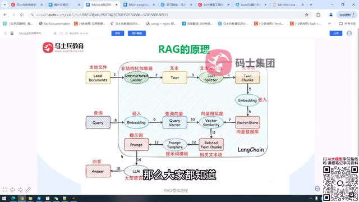The height and width of the screenshot is (202, 359).
Task: Open the iText5 bookmark
Action: click(x=269, y=24)
